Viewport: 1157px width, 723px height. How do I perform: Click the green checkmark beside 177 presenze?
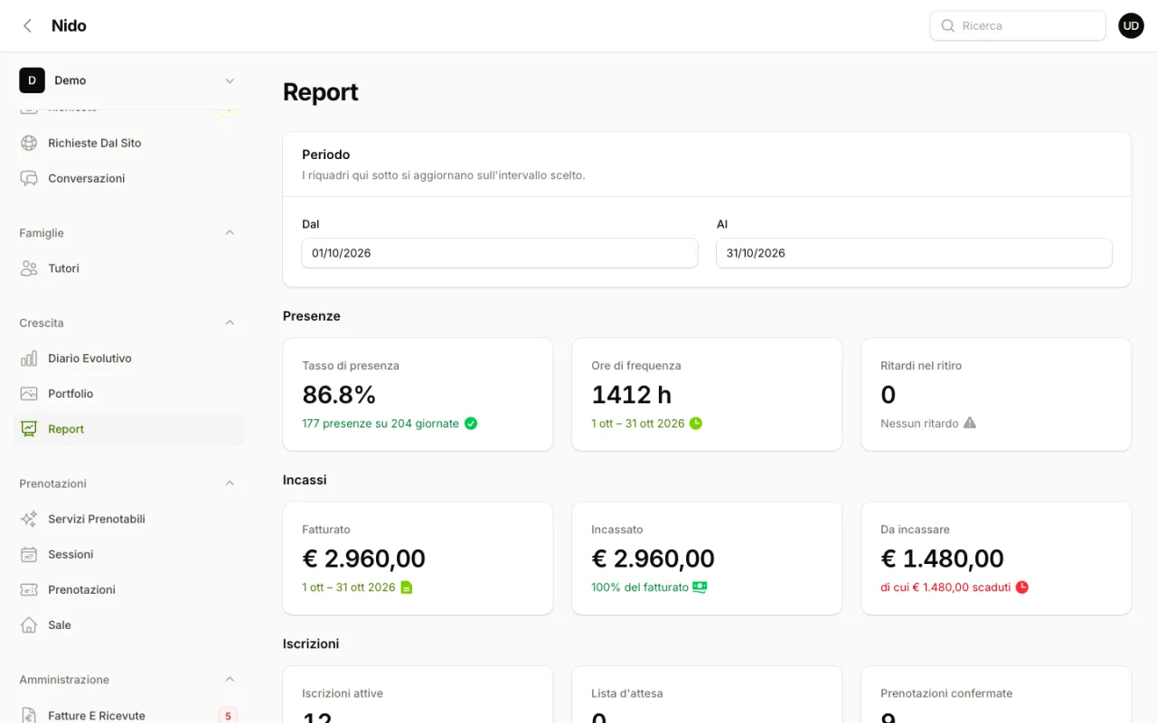pyautogui.click(x=470, y=423)
